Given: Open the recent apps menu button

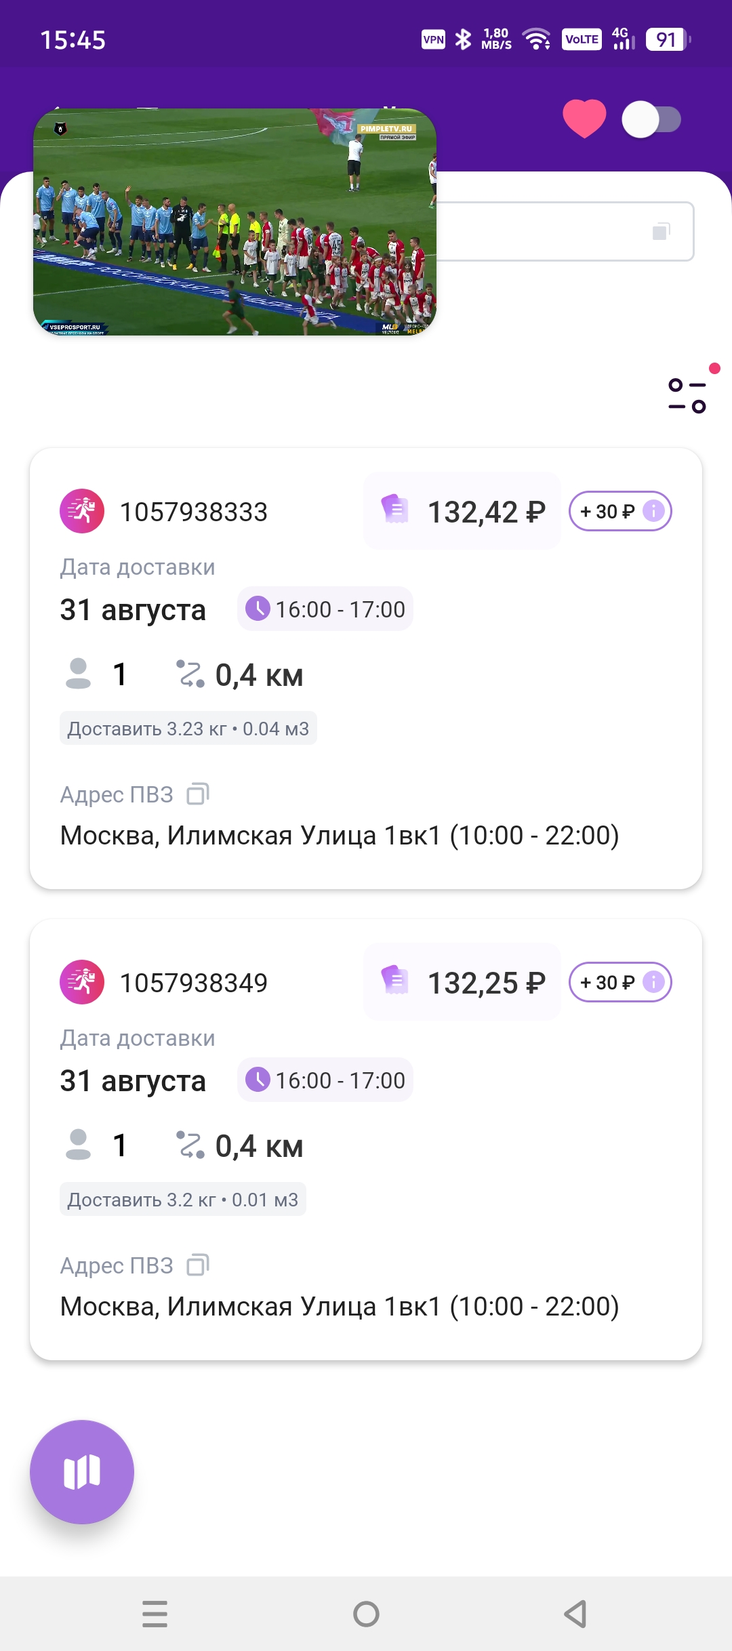Looking at the screenshot, I should point(155,1614).
